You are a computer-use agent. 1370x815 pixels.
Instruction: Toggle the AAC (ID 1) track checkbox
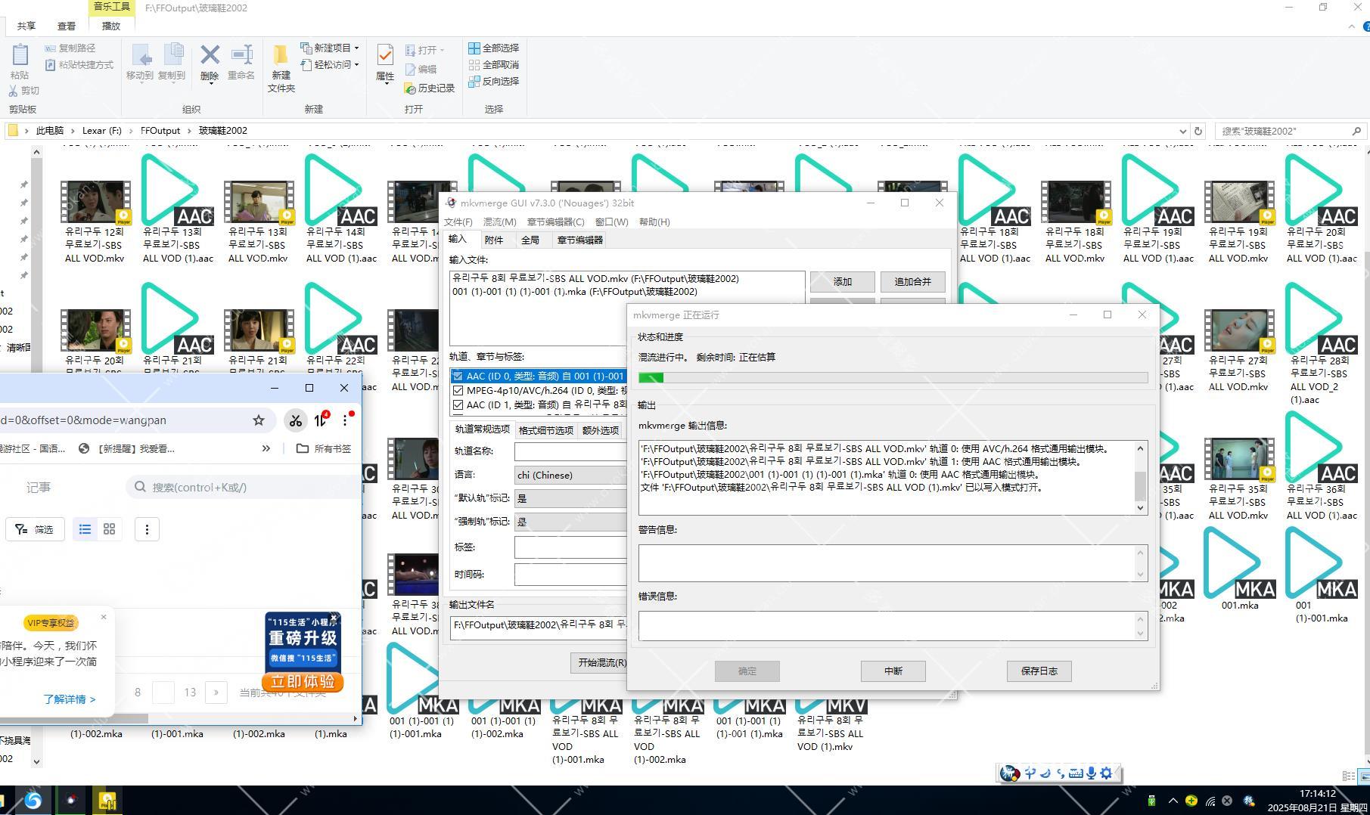click(458, 405)
